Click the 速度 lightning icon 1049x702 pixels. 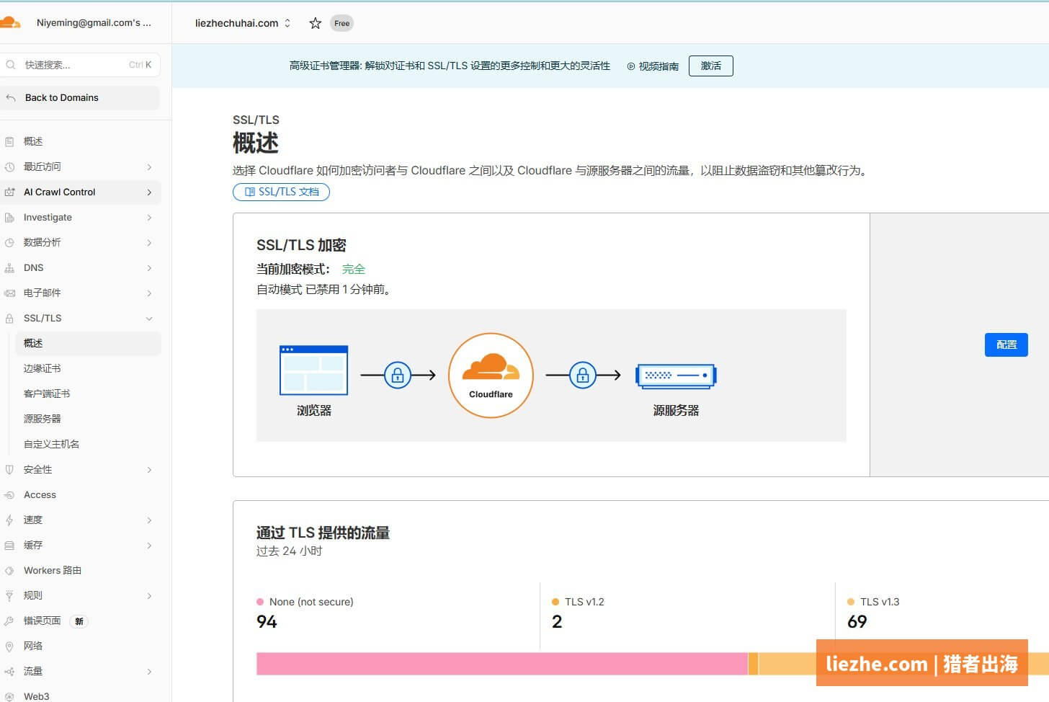(x=9, y=520)
